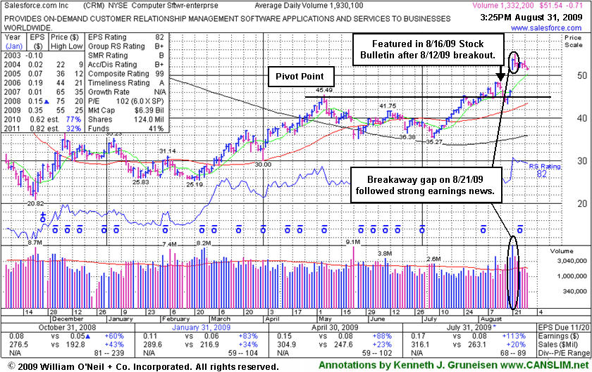Viewport: 592px width, 372px height.
Task: Click the 9.1M volume peak label
Action: click(352, 242)
